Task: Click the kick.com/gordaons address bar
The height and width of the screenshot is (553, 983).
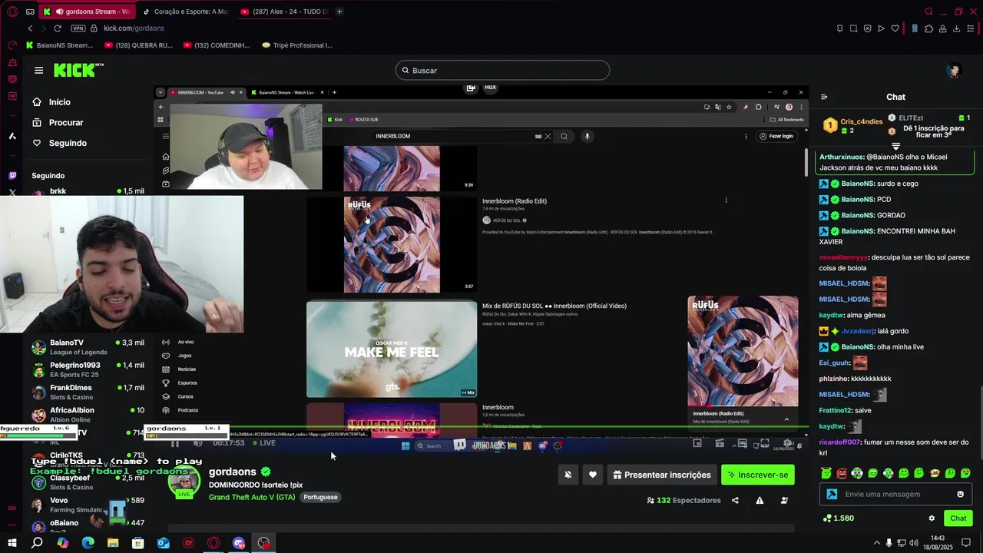Action: (x=134, y=28)
